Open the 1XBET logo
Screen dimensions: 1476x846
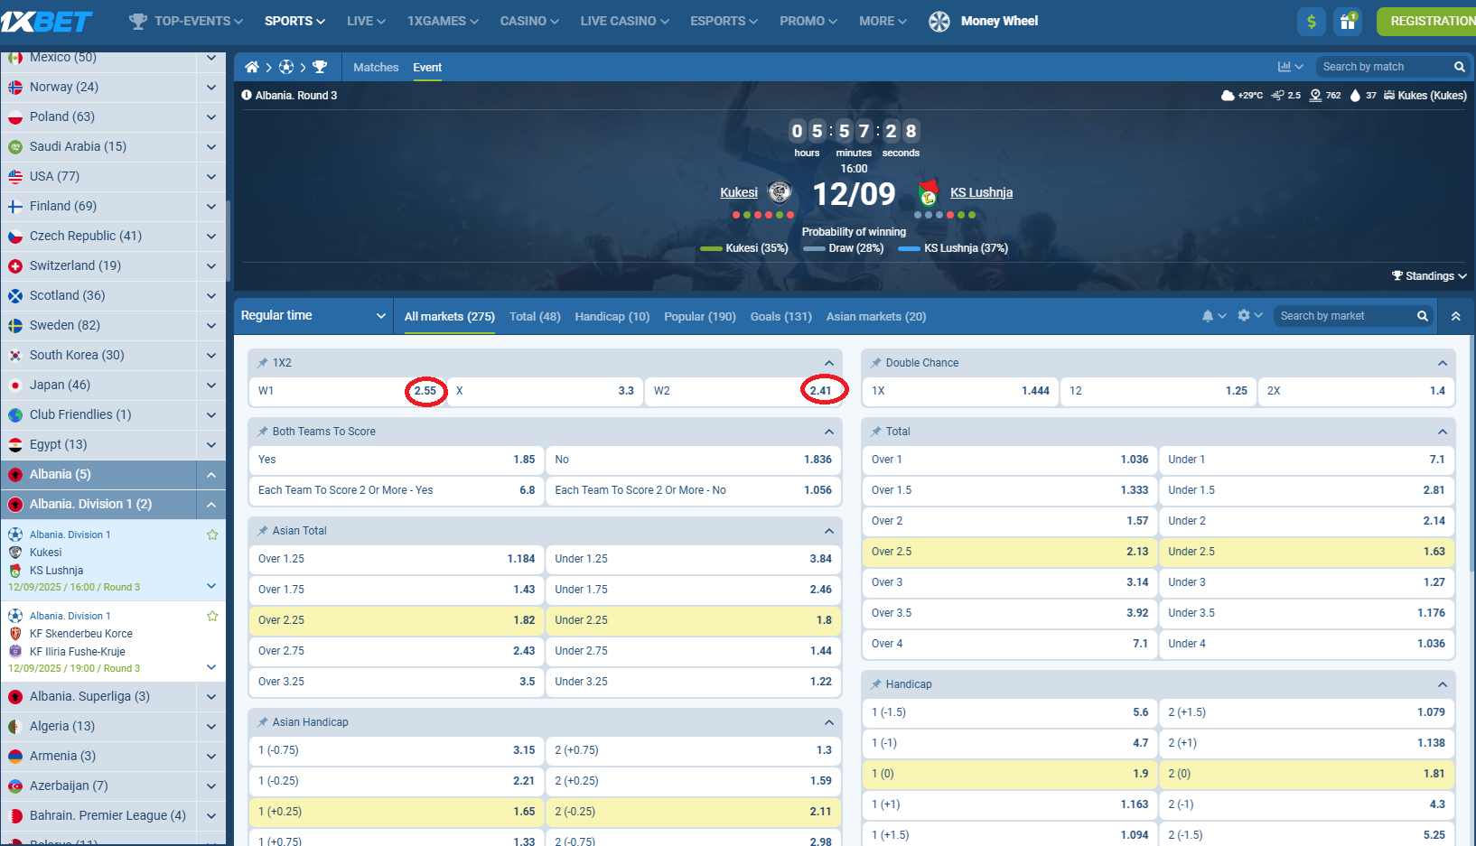(x=47, y=21)
